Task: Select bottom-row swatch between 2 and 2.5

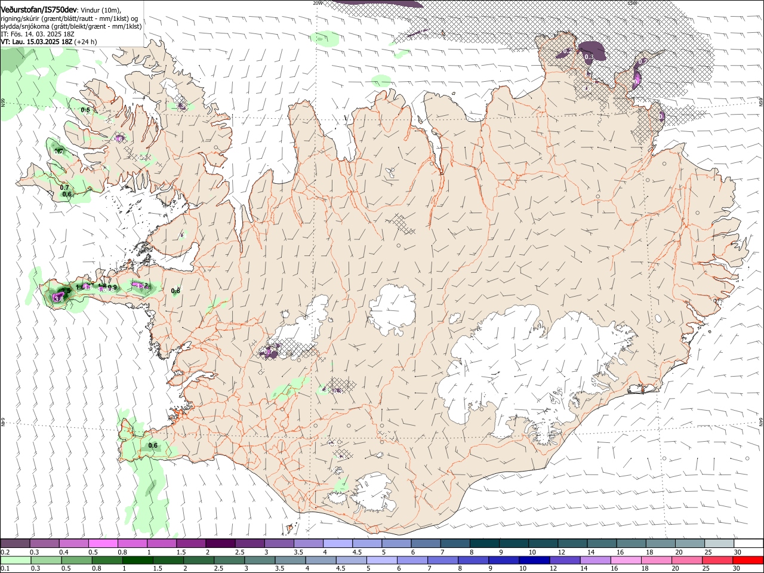Action: click(199, 560)
